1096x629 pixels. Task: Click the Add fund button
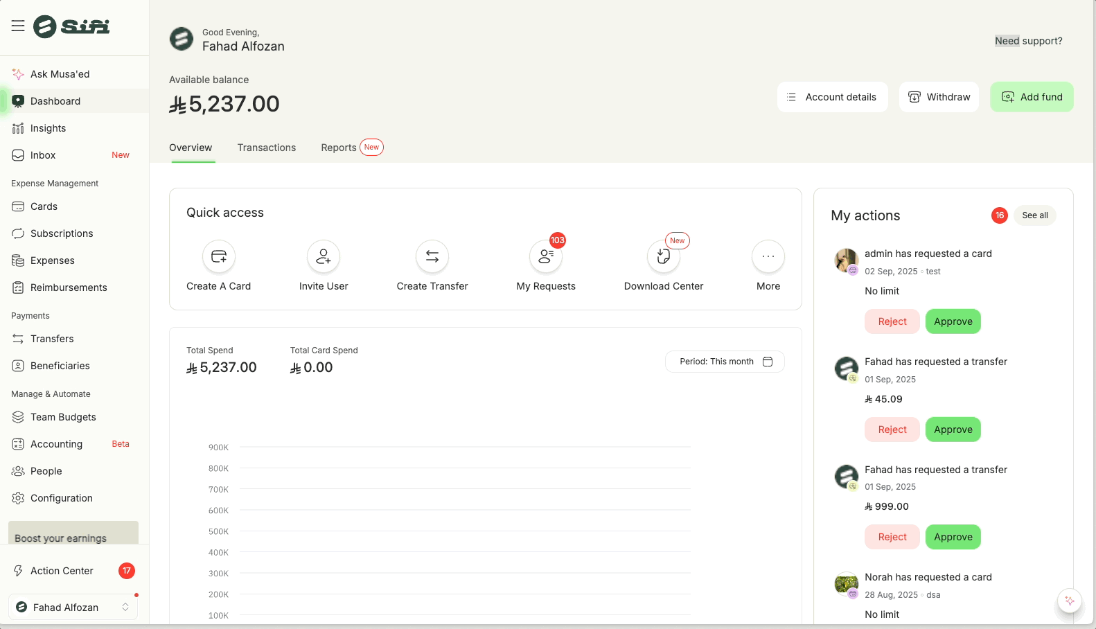(x=1032, y=97)
